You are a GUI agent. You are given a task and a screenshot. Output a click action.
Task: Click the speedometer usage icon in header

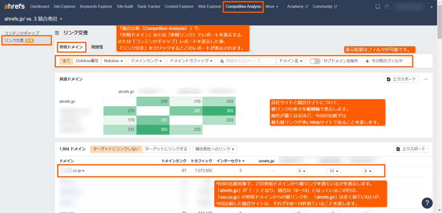click(387, 7)
